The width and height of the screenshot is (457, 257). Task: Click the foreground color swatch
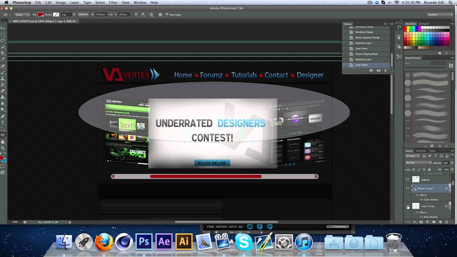(x=2, y=158)
